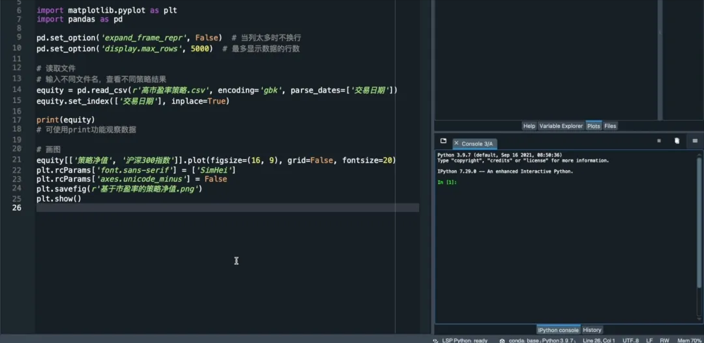Select the IPython console tab
Screen dimensions: 704x343
coord(558,330)
